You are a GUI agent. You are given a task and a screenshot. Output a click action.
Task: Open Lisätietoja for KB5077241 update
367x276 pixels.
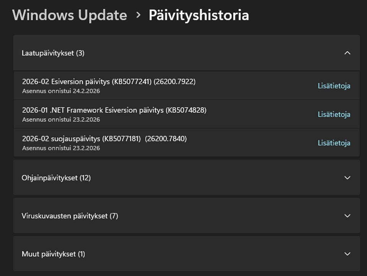point(334,86)
